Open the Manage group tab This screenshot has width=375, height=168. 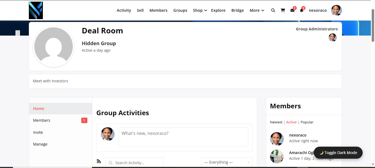click(40, 144)
